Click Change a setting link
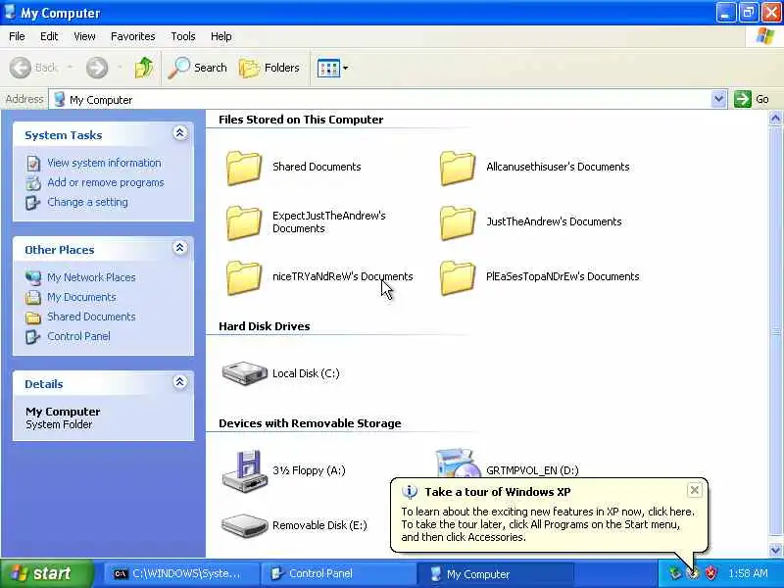 click(x=87, y=202)
